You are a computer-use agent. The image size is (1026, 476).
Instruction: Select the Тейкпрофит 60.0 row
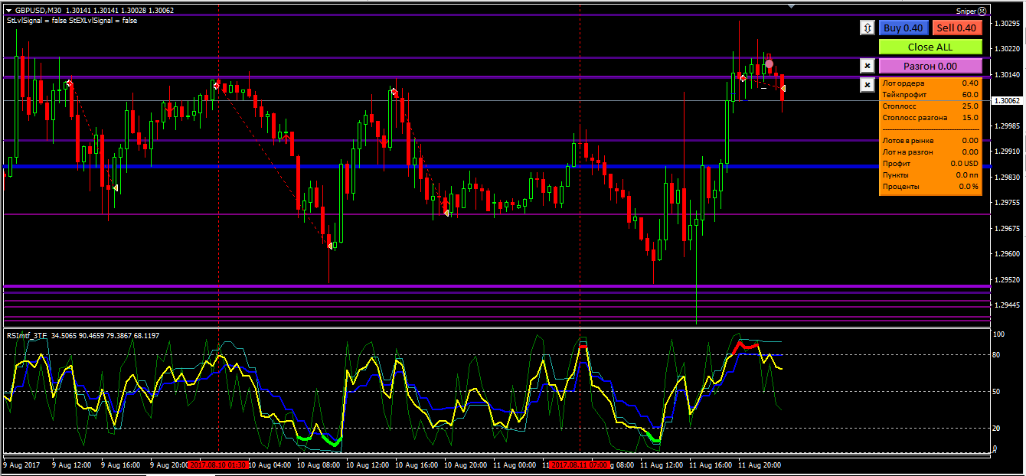point(930,94)
